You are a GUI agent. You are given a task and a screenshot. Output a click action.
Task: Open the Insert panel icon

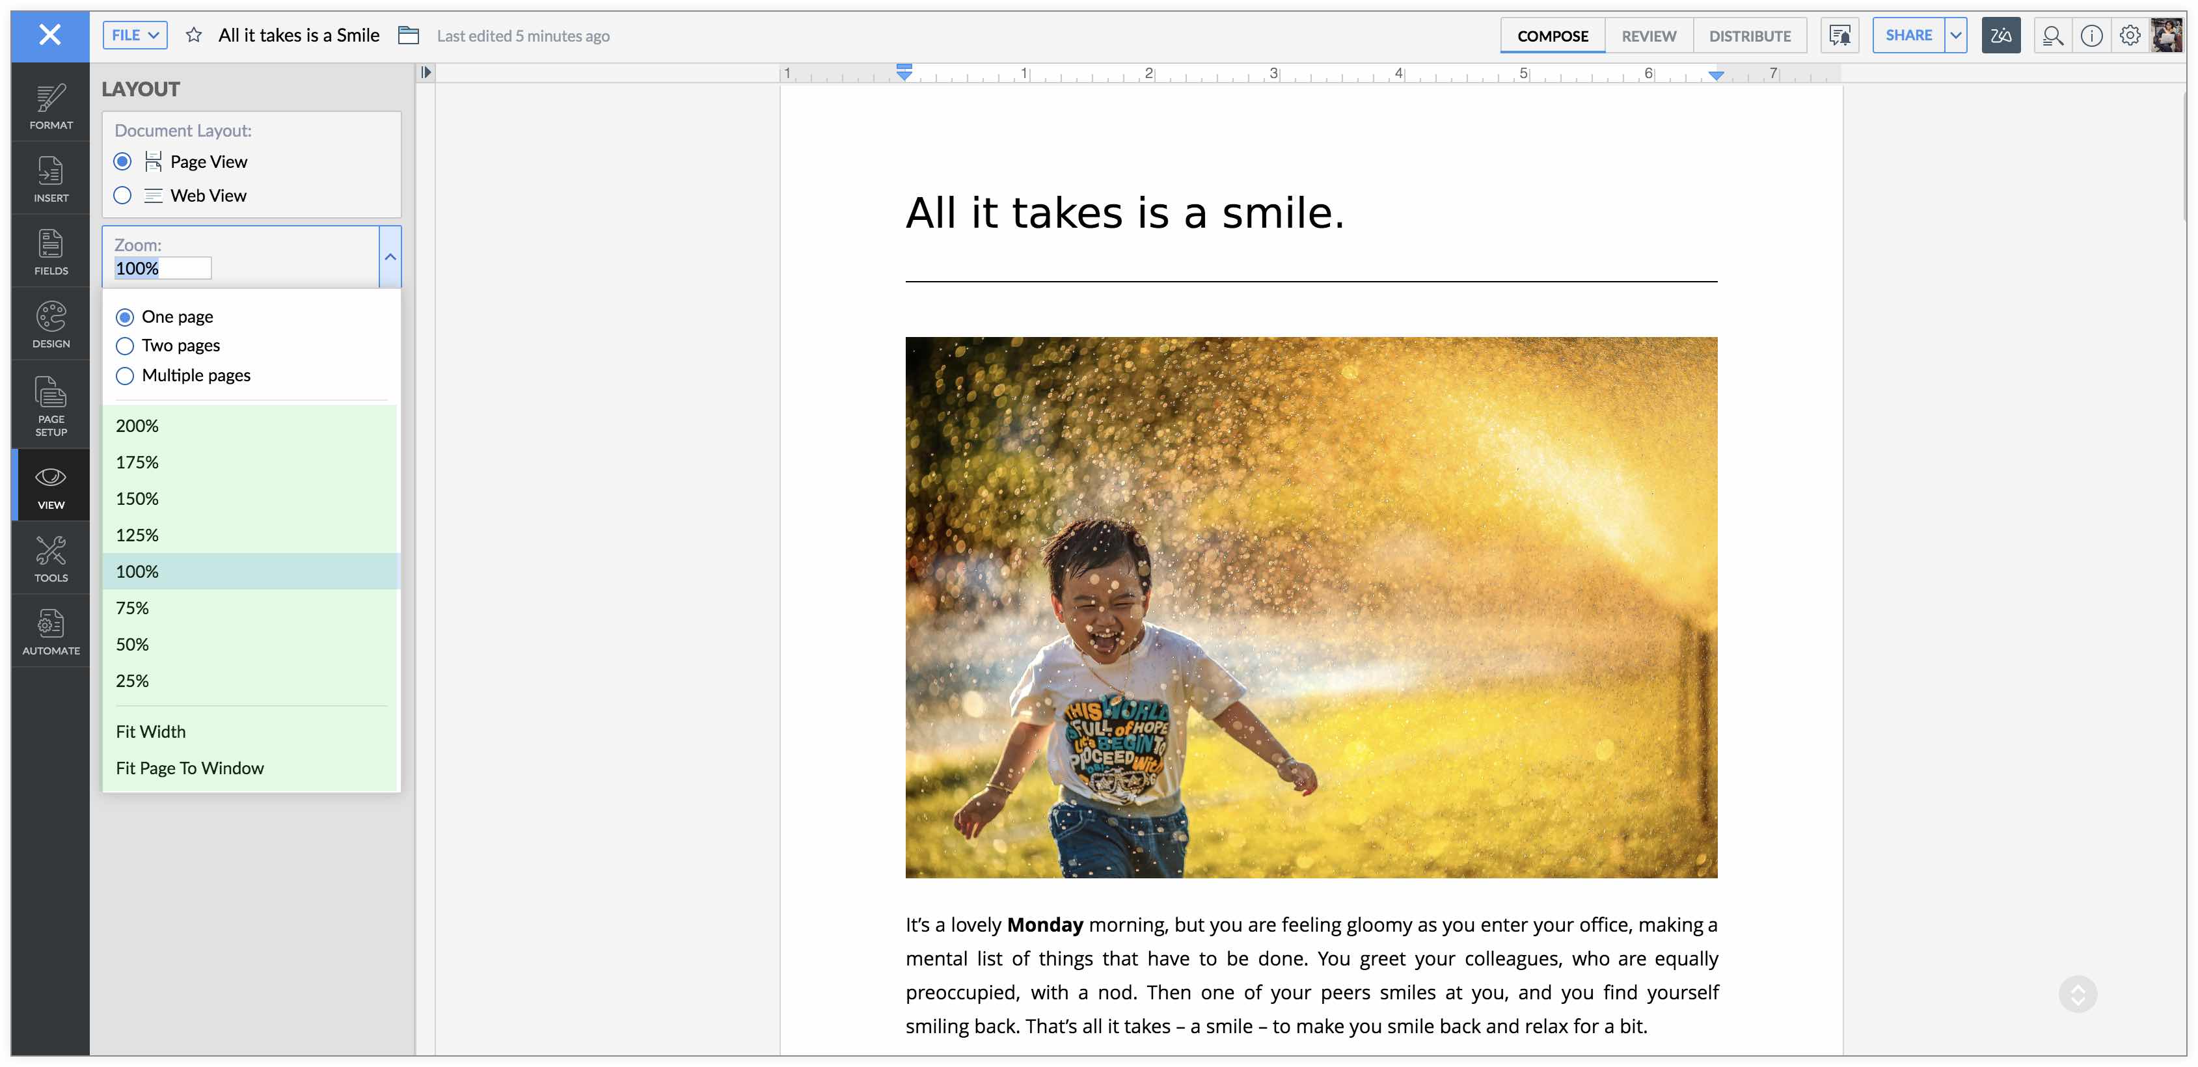coord(50,178)
